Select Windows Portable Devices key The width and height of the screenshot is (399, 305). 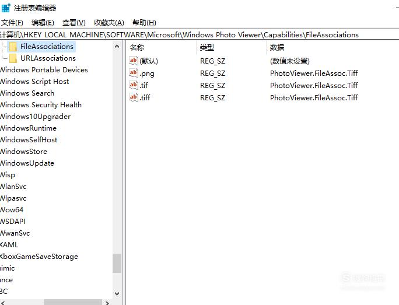pos(44,70)
